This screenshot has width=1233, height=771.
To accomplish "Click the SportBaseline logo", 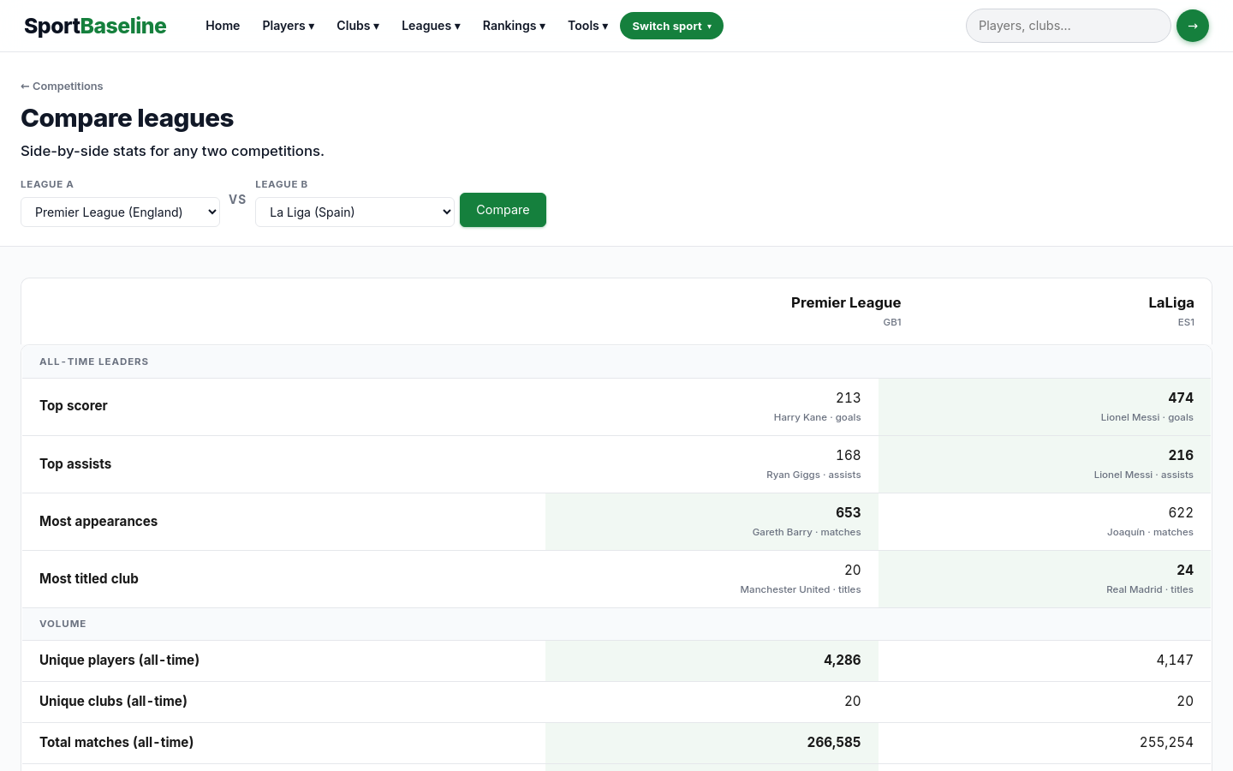I will coord(95,26).
